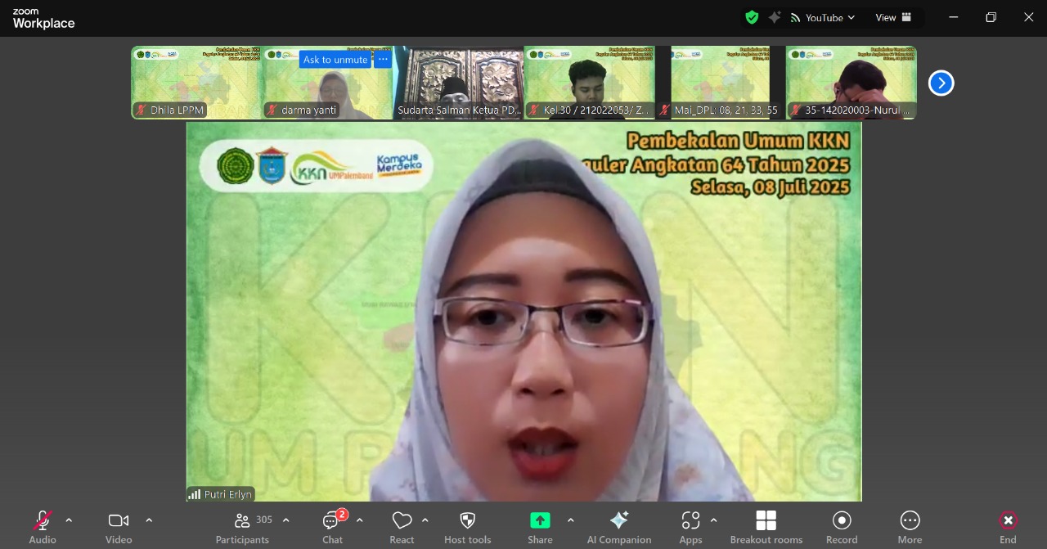
Task: Start Record
Action: tap(842, 526)
